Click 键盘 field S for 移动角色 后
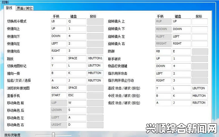This screenshot has height=137, width=219. 77,110
